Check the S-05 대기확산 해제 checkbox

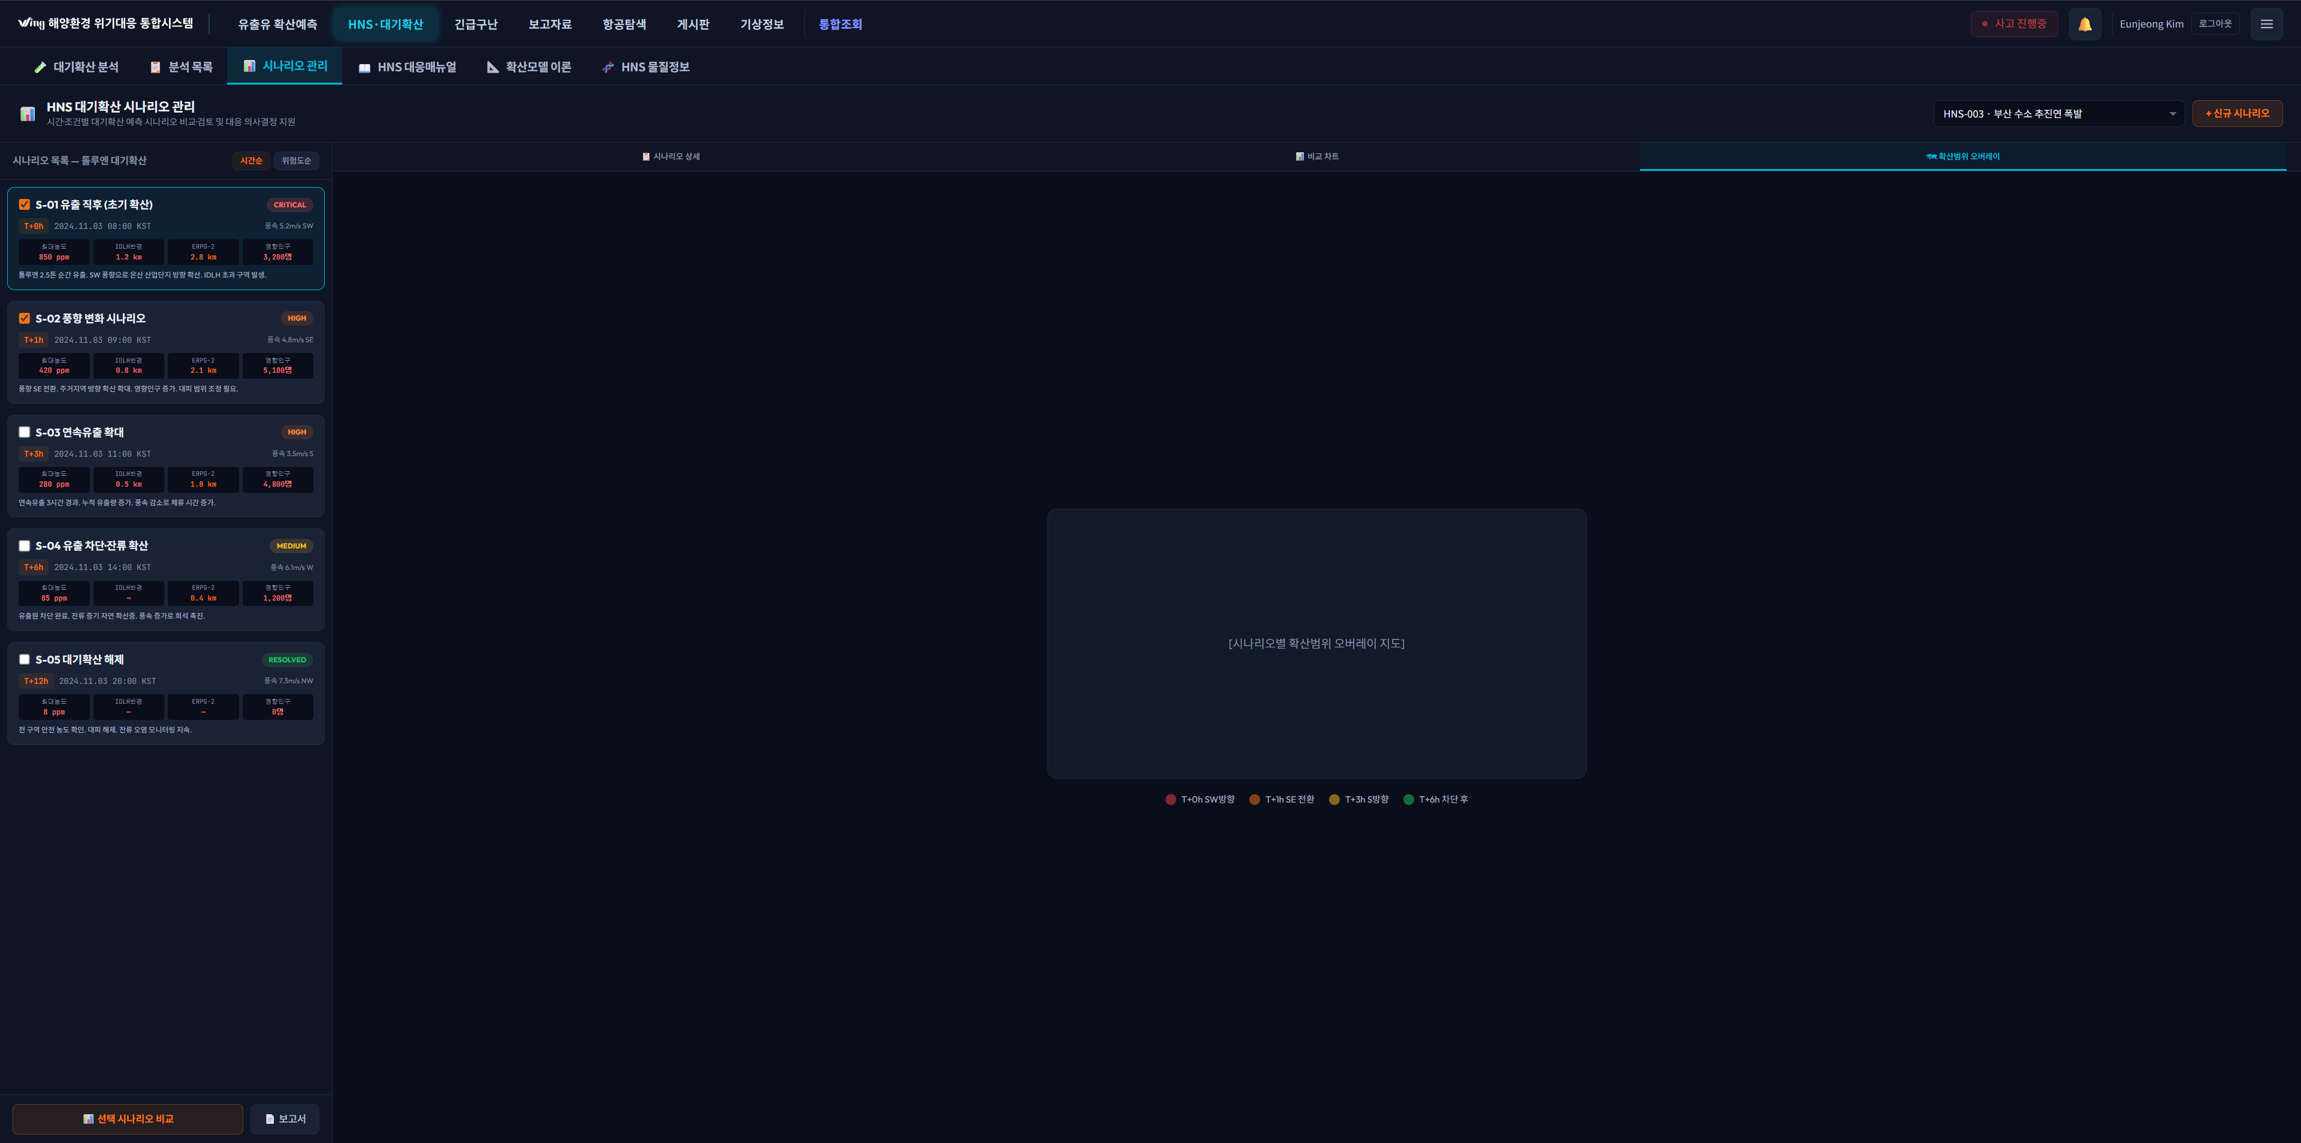(x=25, y=659)
